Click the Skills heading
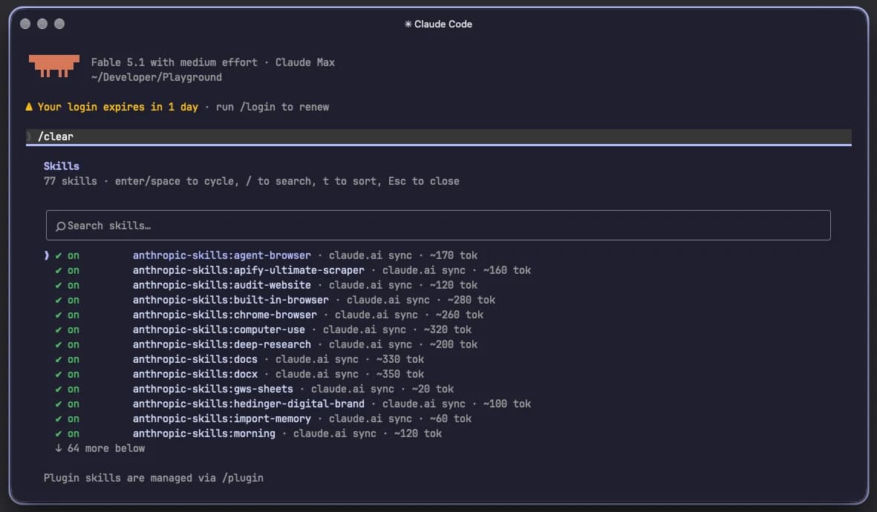Image resolution: width=877 pixels, height=512 pixels. tap(62, 166)
